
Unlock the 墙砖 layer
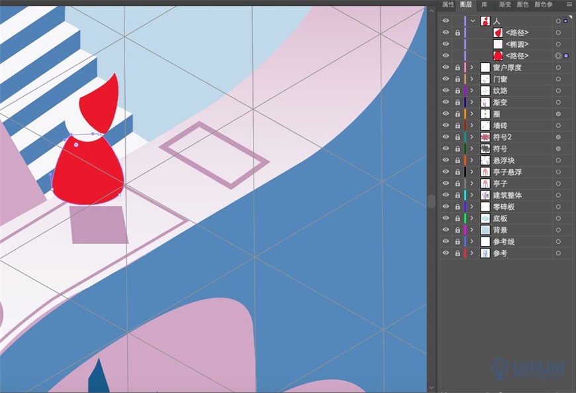point(457,125)
